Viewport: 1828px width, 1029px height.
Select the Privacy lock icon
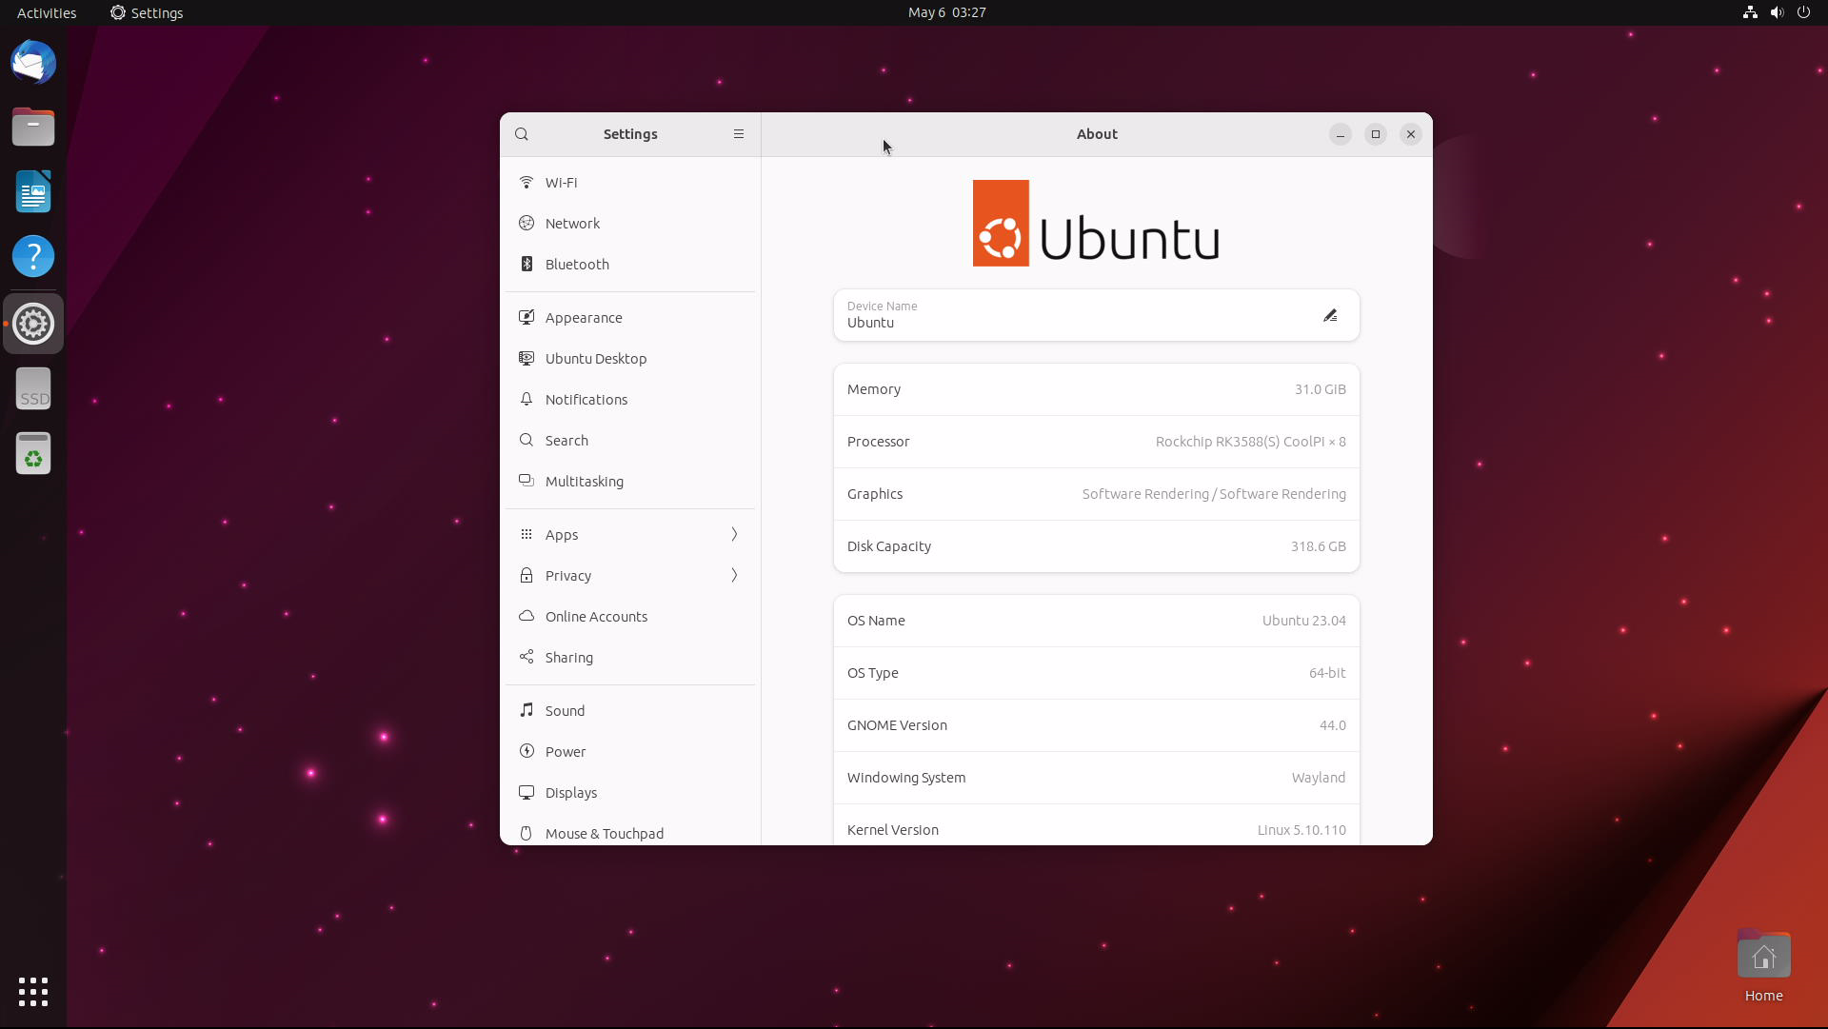click(x=527, y=575)
